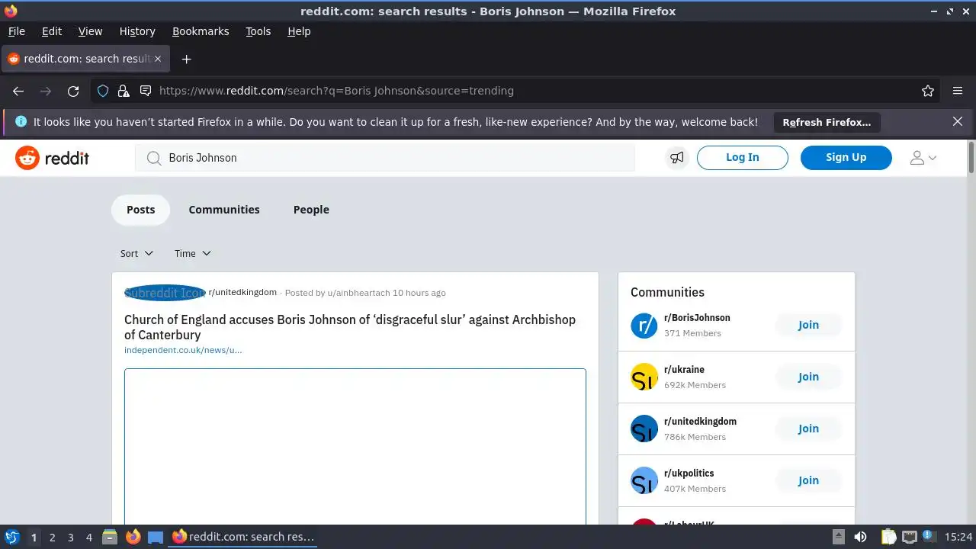Open the application launcher in taskbar
Image resolution: width=976 pixels, height=549 pixels.
coord(12,537)
